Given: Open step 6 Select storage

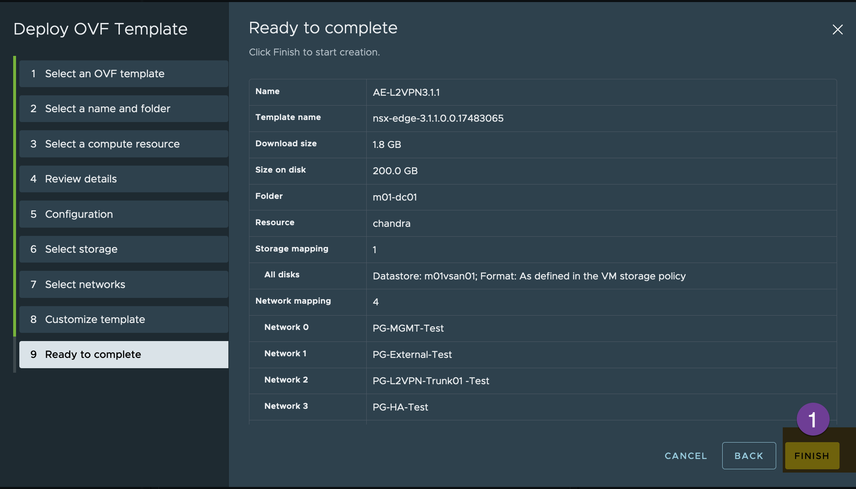Looking at the screenshot, I should pyautogui.click(x=124, y=249).
